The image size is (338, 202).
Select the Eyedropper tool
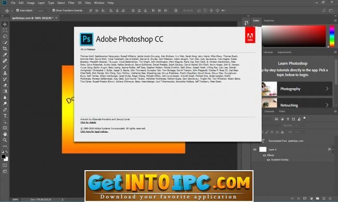point(5,54)
